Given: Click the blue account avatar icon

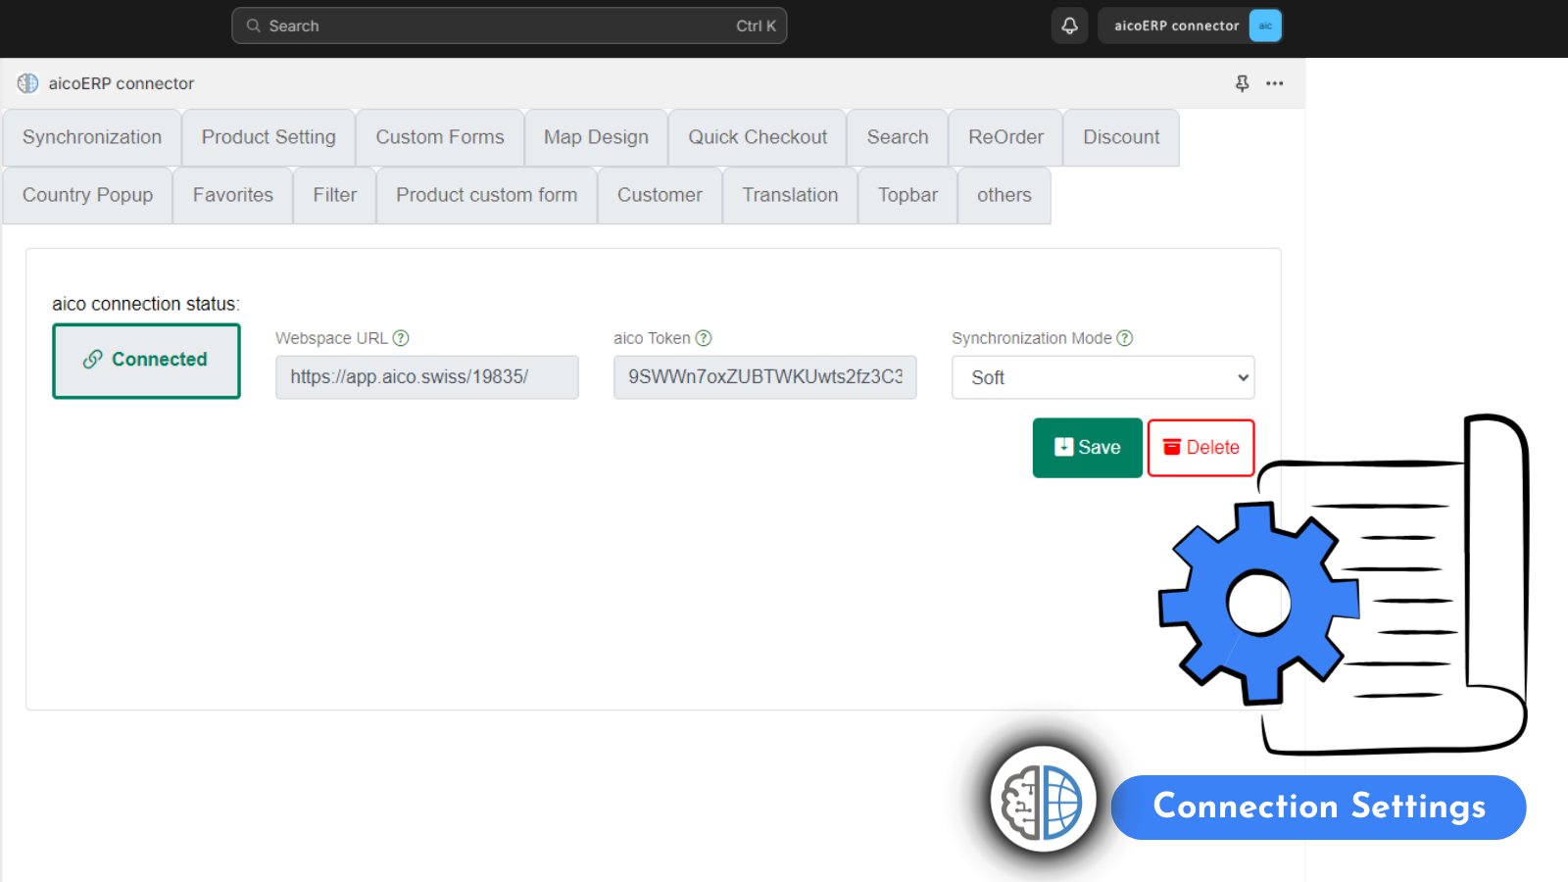Looking at the screenshot, I should click(1265, 26).
